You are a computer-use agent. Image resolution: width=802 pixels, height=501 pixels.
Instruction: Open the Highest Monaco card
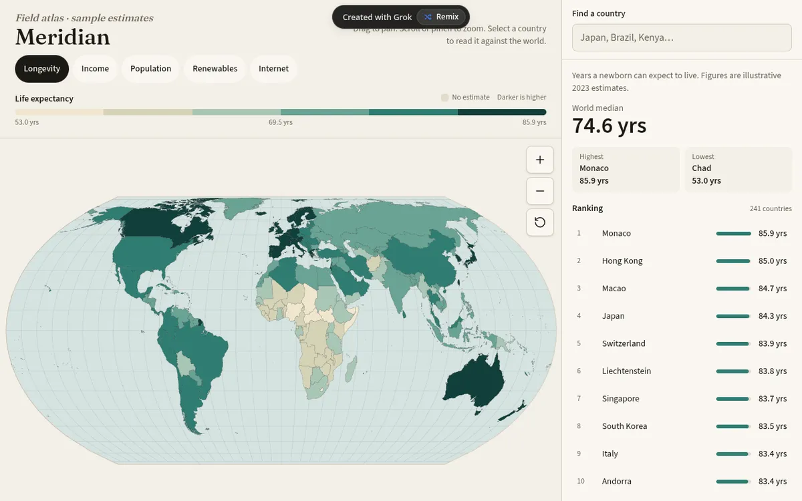pyautogui.click(x=626, y=170)
